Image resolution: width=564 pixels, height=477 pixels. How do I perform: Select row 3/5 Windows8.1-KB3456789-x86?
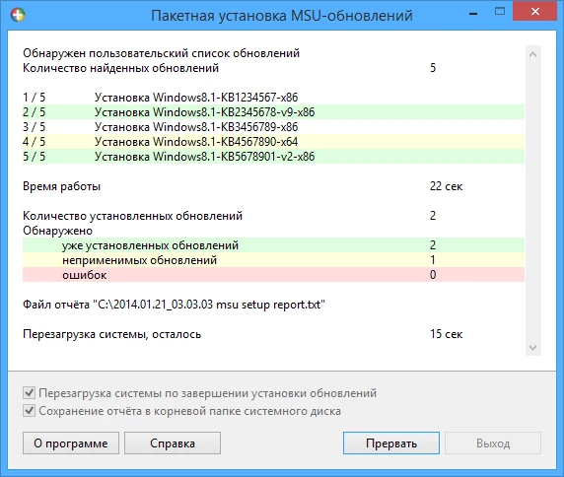click(x=273, y=126)
